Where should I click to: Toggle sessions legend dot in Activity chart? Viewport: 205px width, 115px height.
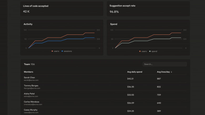(x=62, y=51)
